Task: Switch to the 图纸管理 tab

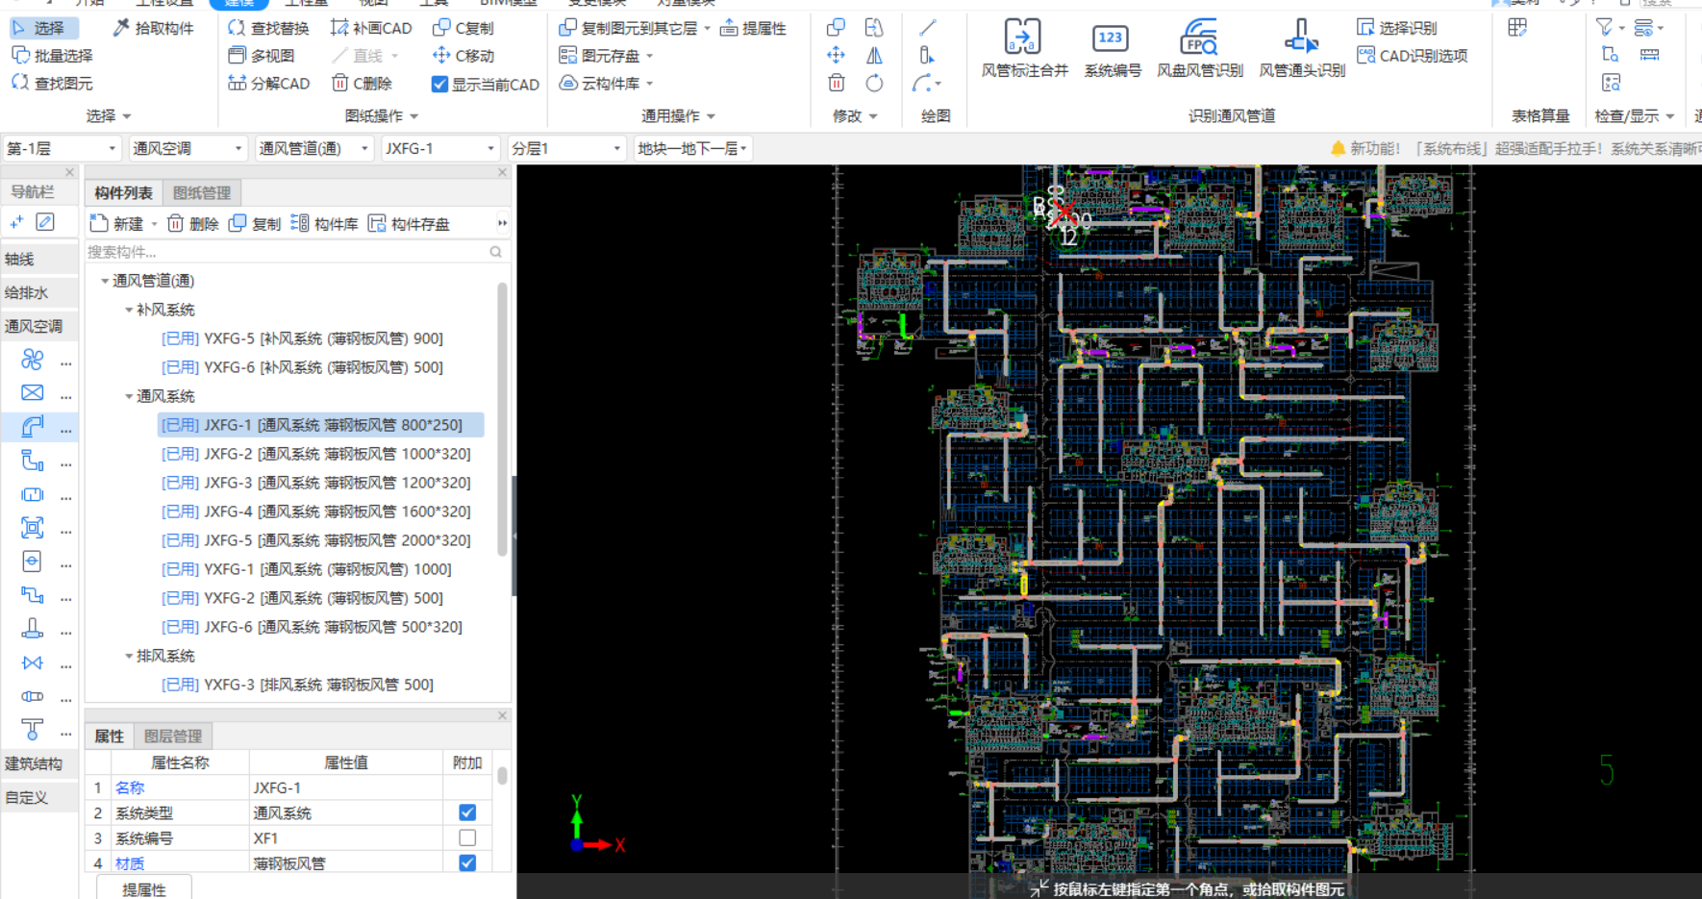Action: point(201,192)
